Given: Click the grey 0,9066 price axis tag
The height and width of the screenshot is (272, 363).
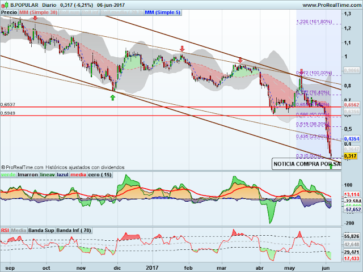Looking at the screenshot, I should [x=352, y=70].
